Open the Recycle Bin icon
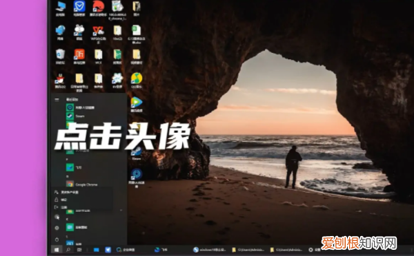 [61, 56]
